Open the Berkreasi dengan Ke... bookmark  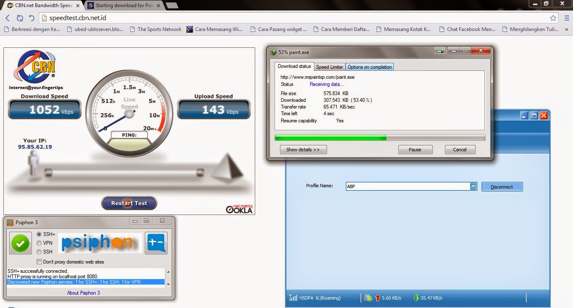point(32,29)
